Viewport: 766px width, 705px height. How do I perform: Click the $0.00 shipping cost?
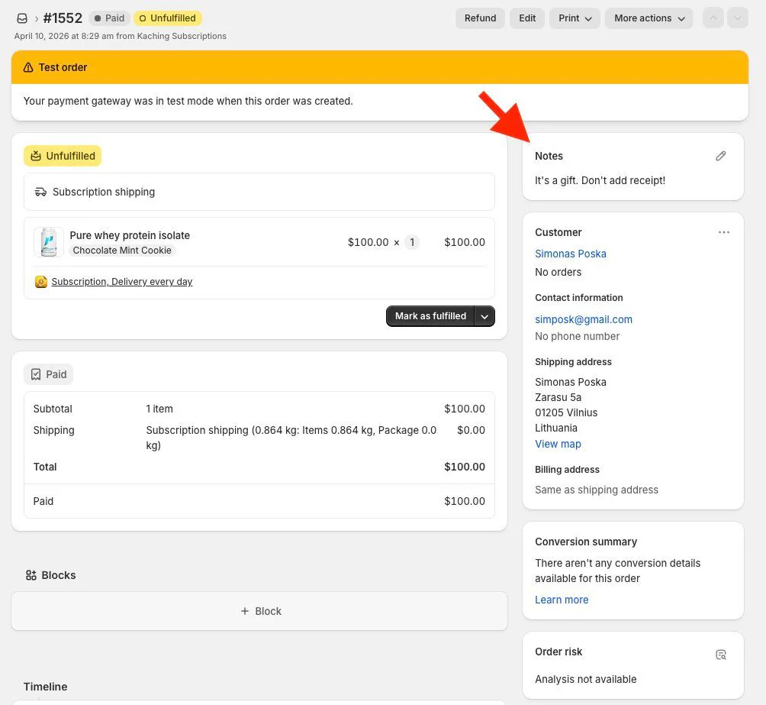point(471,430)
